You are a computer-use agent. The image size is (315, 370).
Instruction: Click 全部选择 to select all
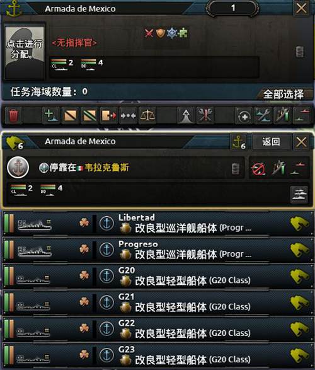pos(283,94)
